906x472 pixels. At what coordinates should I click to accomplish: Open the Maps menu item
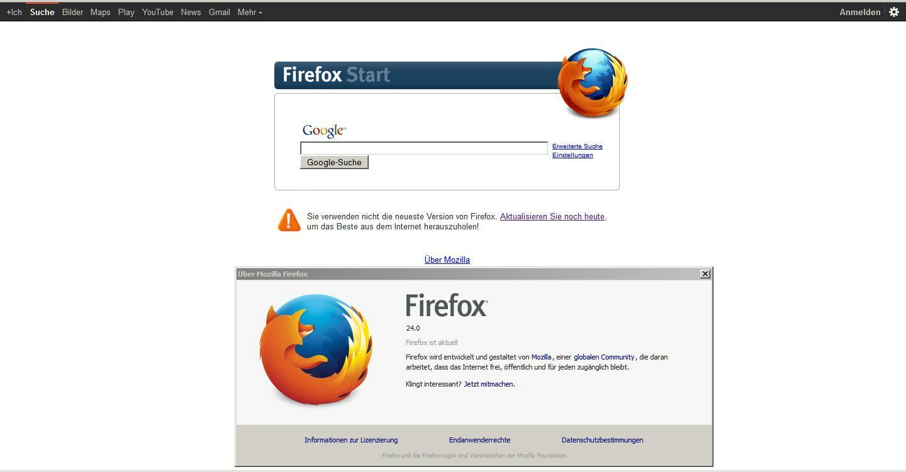(100, 12)
